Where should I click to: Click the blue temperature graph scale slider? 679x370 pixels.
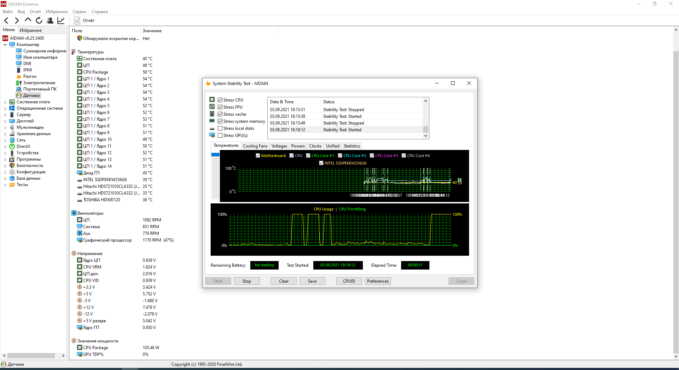pos(215,155)
